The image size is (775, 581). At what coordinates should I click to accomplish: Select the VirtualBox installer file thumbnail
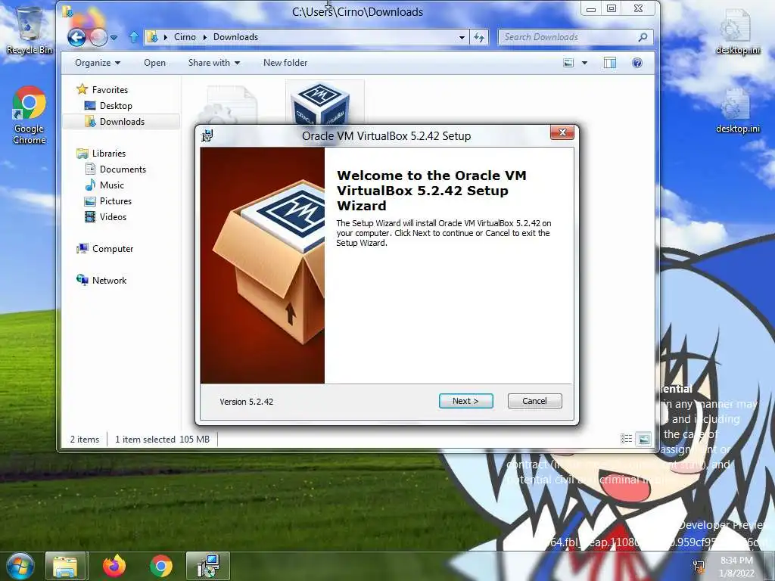tap(320, 104)
